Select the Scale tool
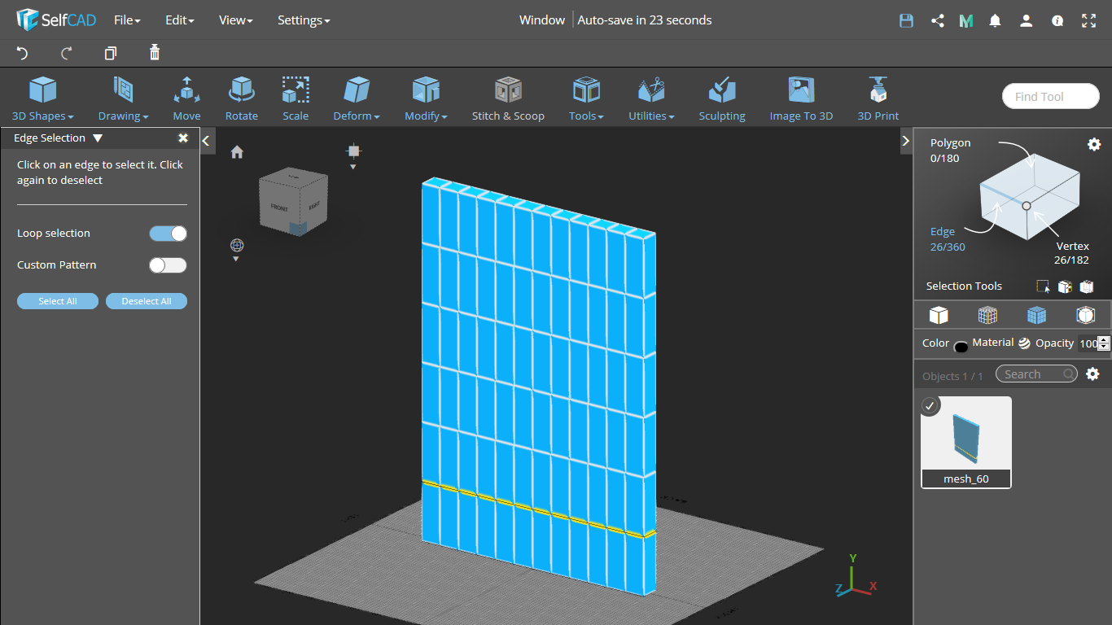The height and width of the screenshot is (625, 1112). click(x=296, y=98)
